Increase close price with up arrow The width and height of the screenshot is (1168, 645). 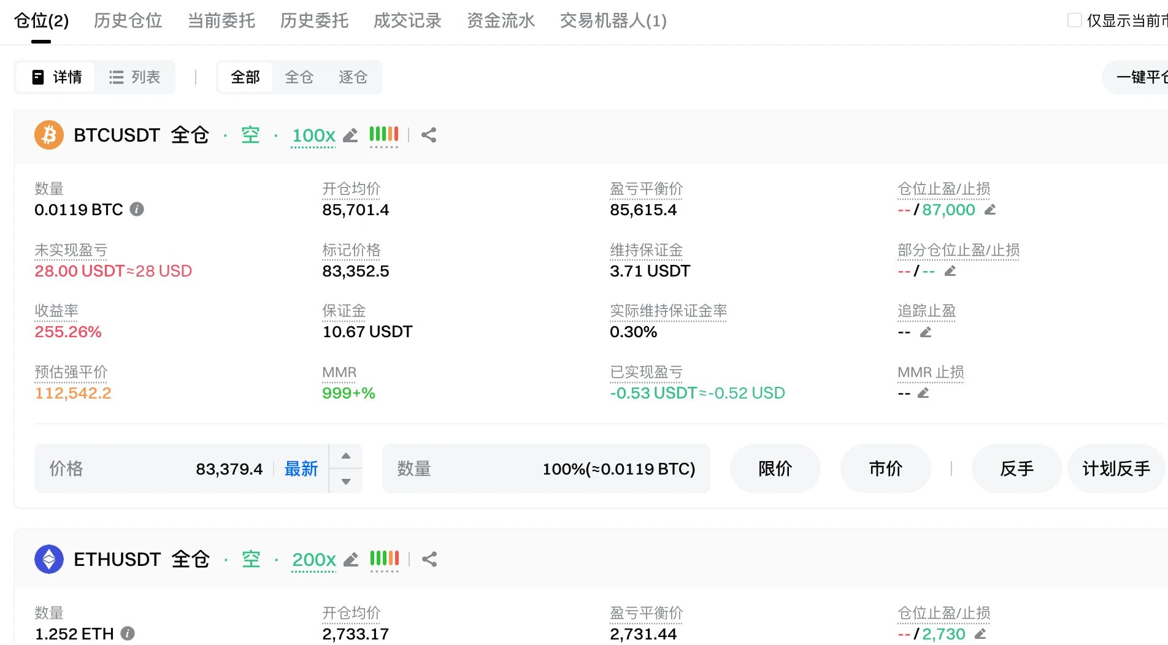pos(346,456)
